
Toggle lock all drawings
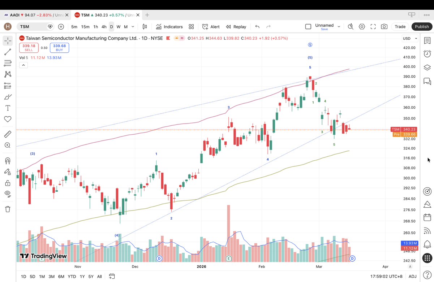(8, 183)
